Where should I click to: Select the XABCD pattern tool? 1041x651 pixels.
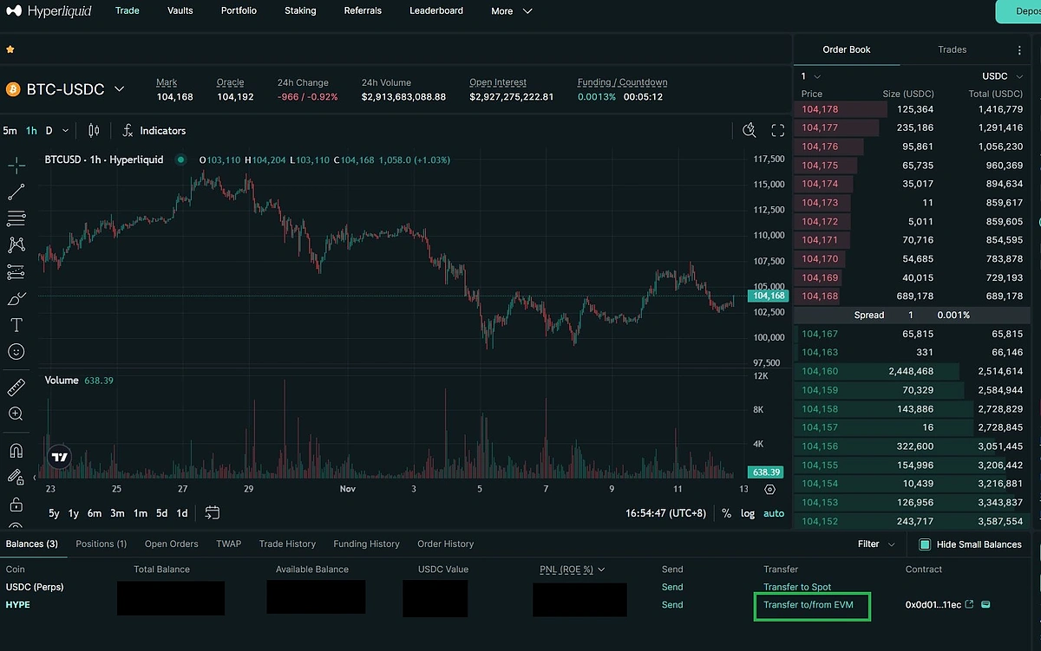[16, 244]
